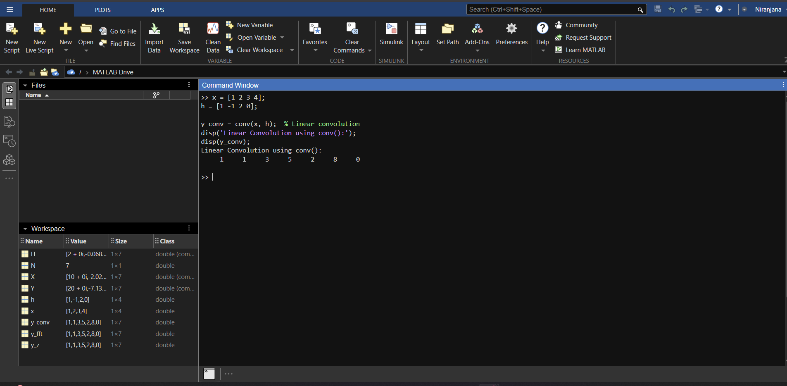Expand the address bar path dropdown
The image size is (787, 386).
(x=784, y=72)
